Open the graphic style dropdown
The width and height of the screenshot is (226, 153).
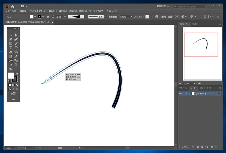coord(151,17)
